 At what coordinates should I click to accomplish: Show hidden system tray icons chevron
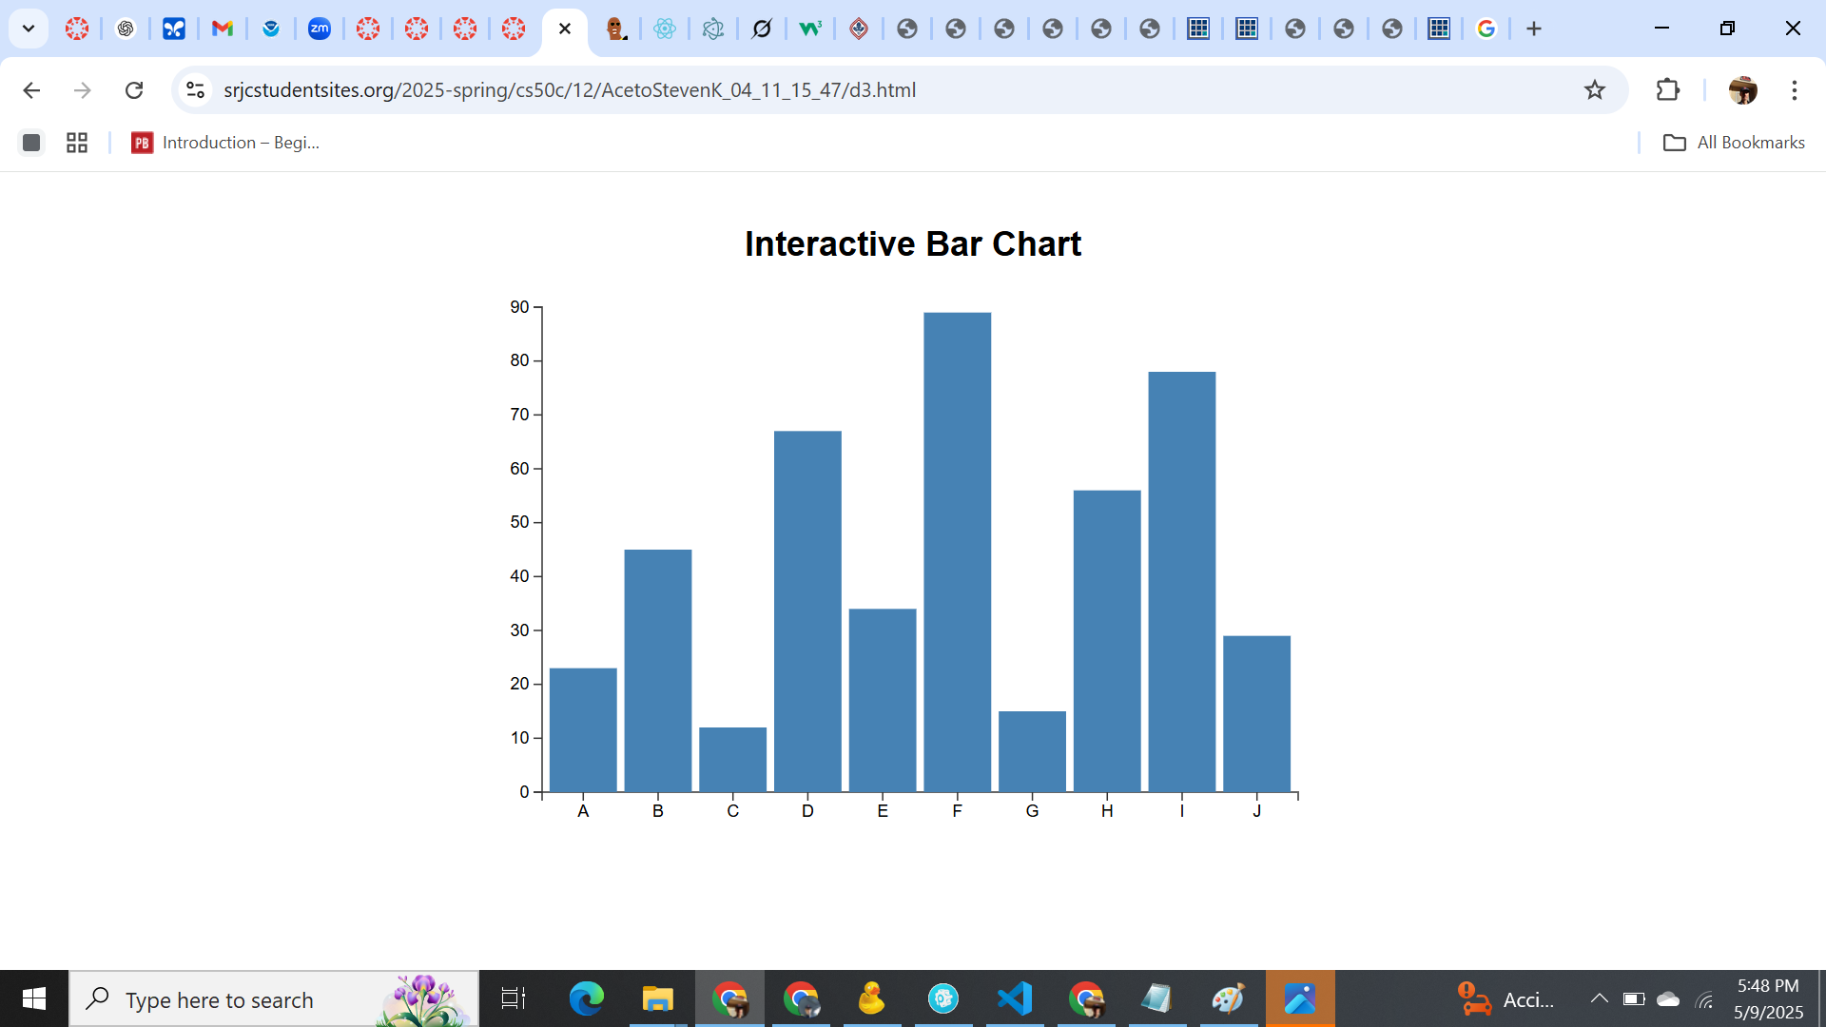(x=1599, y=998)
